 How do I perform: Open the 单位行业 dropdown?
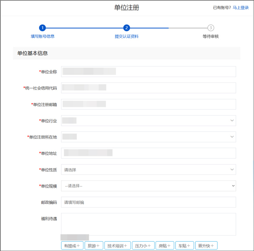pos(148,120)
